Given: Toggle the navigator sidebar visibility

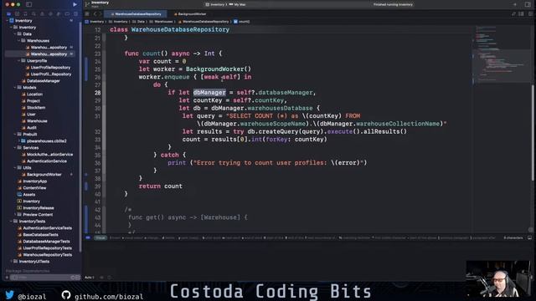Looking at the screenshot, I should tap(29, 4).
